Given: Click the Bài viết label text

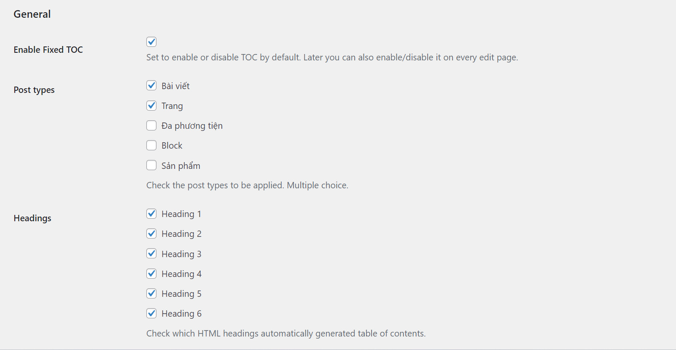Looking at the screenshot, I should (175, 86).
